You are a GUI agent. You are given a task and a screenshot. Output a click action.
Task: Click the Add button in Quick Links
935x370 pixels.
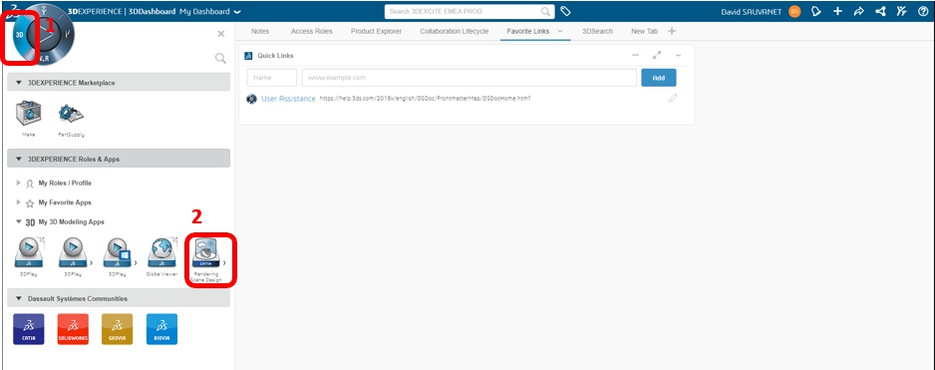tap(658, 78)
